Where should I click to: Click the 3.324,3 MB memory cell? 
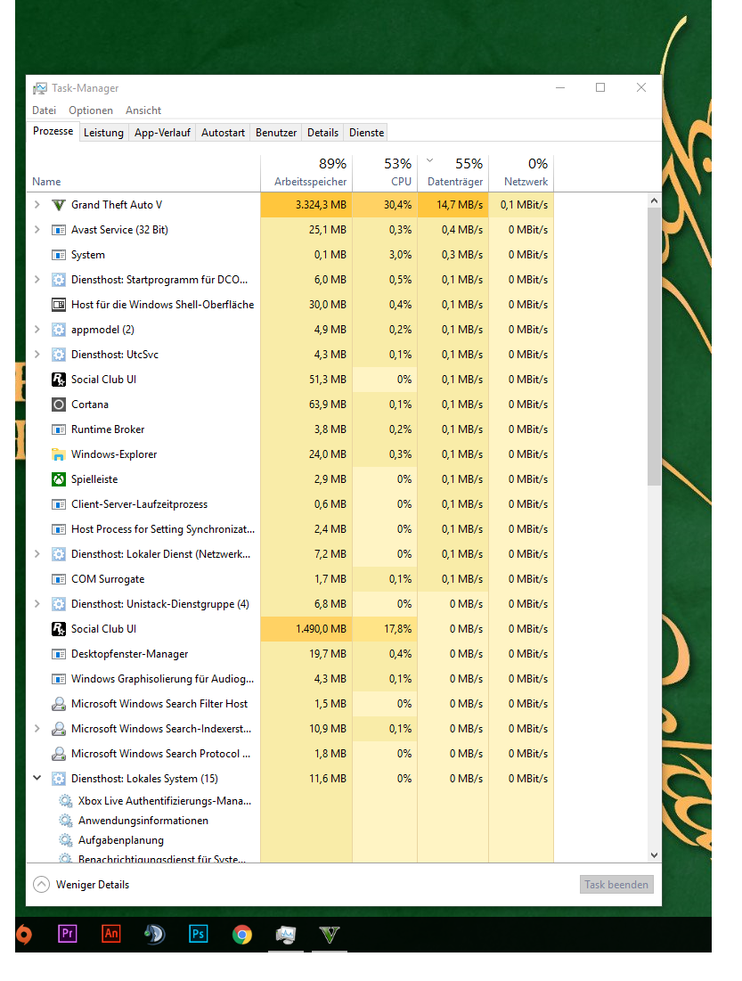[306, 205]
